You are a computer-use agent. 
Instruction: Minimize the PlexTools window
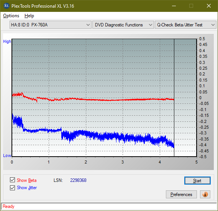[174, 6]
